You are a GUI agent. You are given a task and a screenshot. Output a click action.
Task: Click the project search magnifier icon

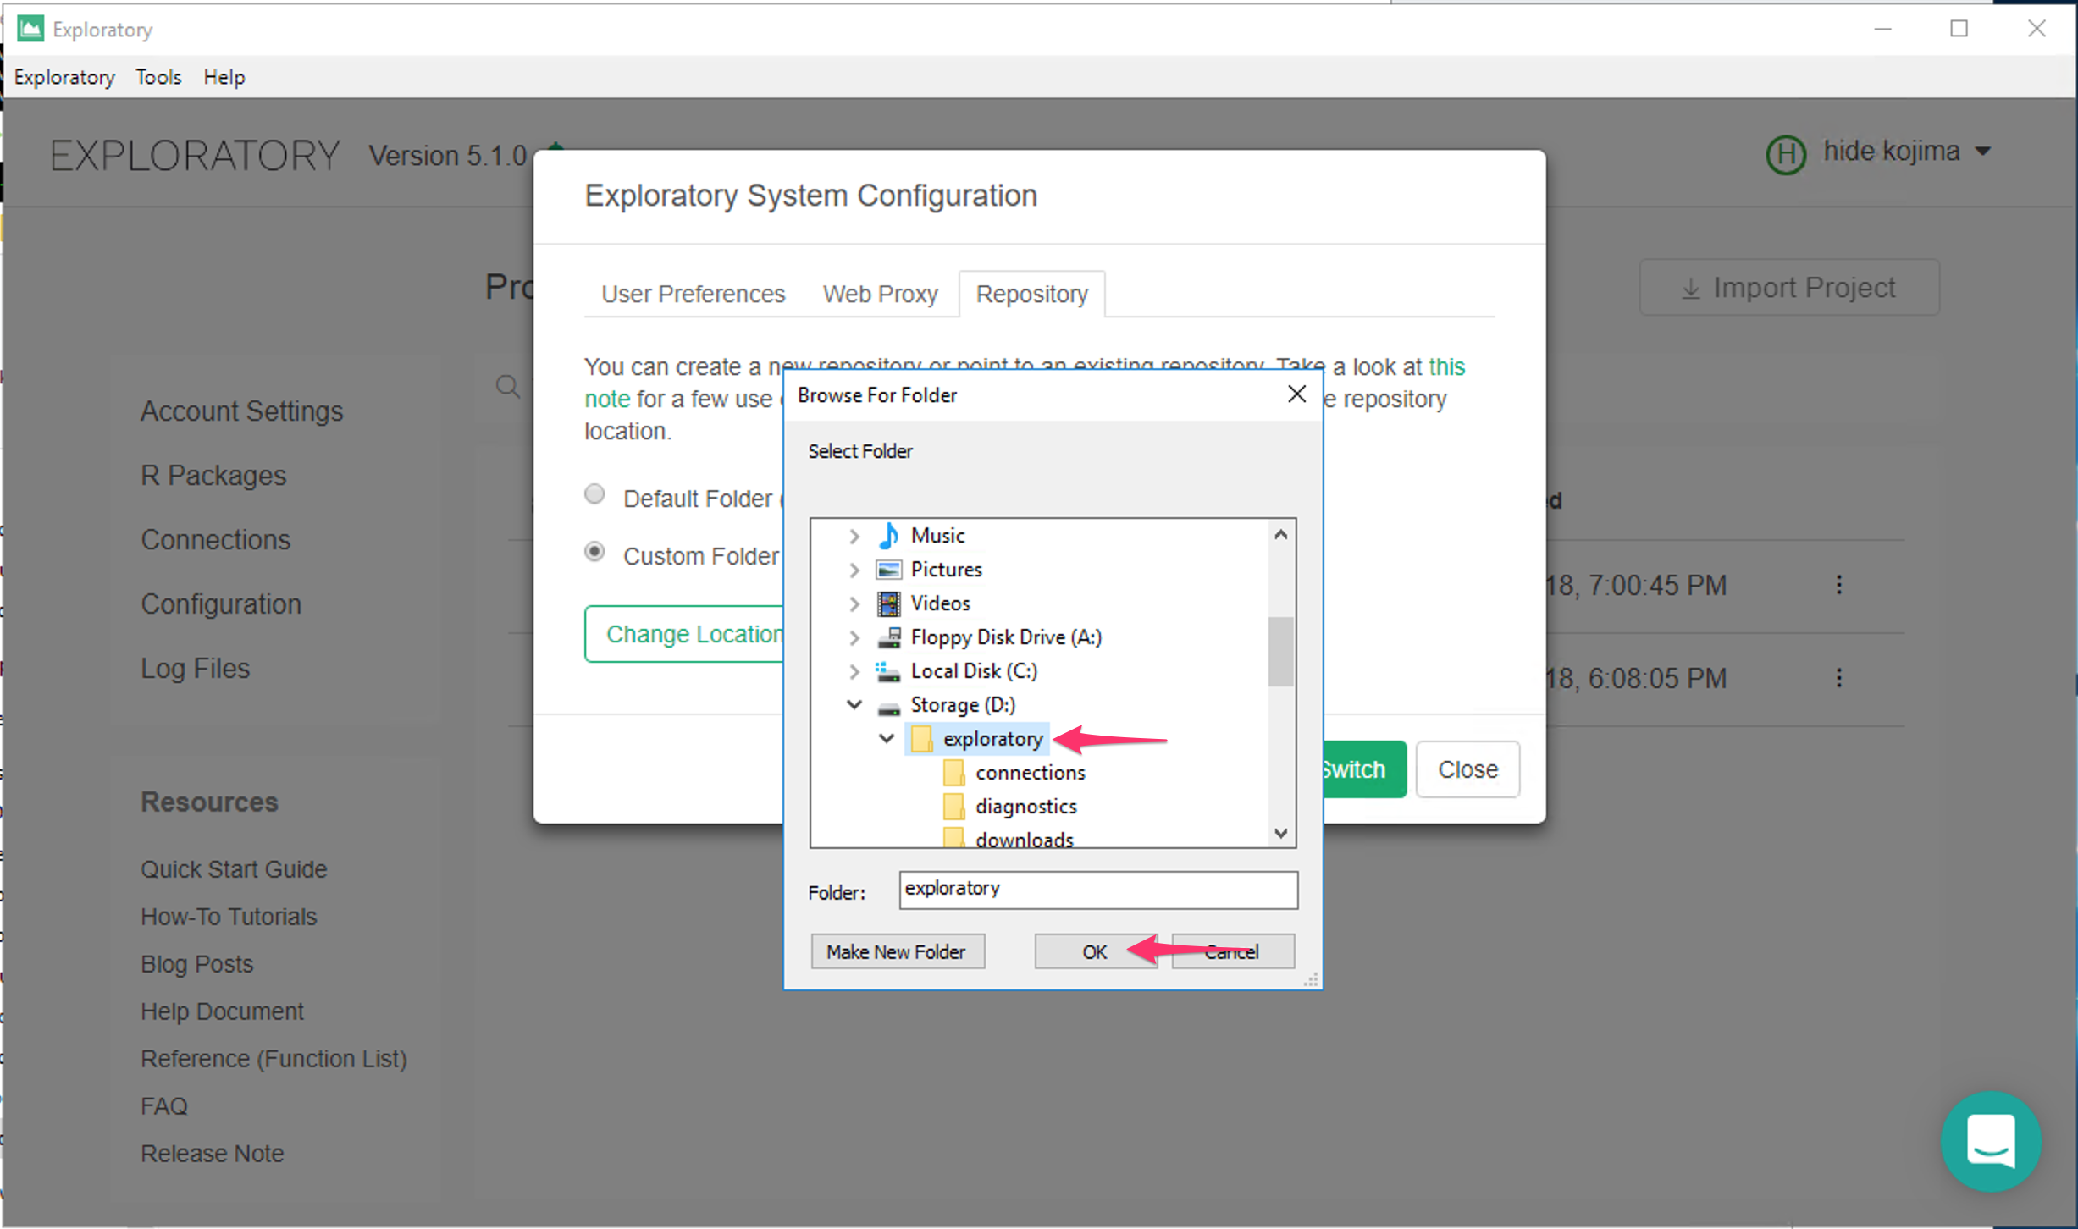[507, 387]
